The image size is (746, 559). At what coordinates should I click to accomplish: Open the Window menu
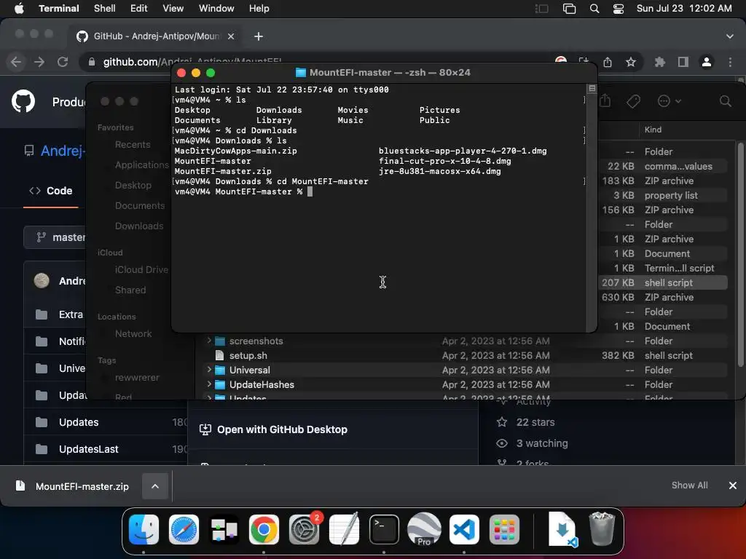(216, 8)
